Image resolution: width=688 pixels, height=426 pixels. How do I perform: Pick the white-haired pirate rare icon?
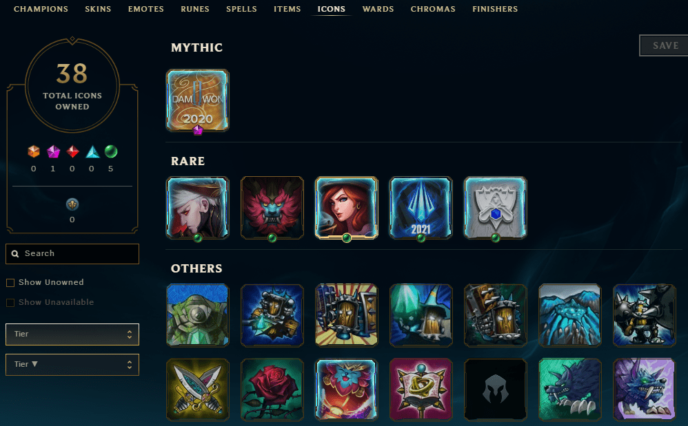click(x=197, y=208)
